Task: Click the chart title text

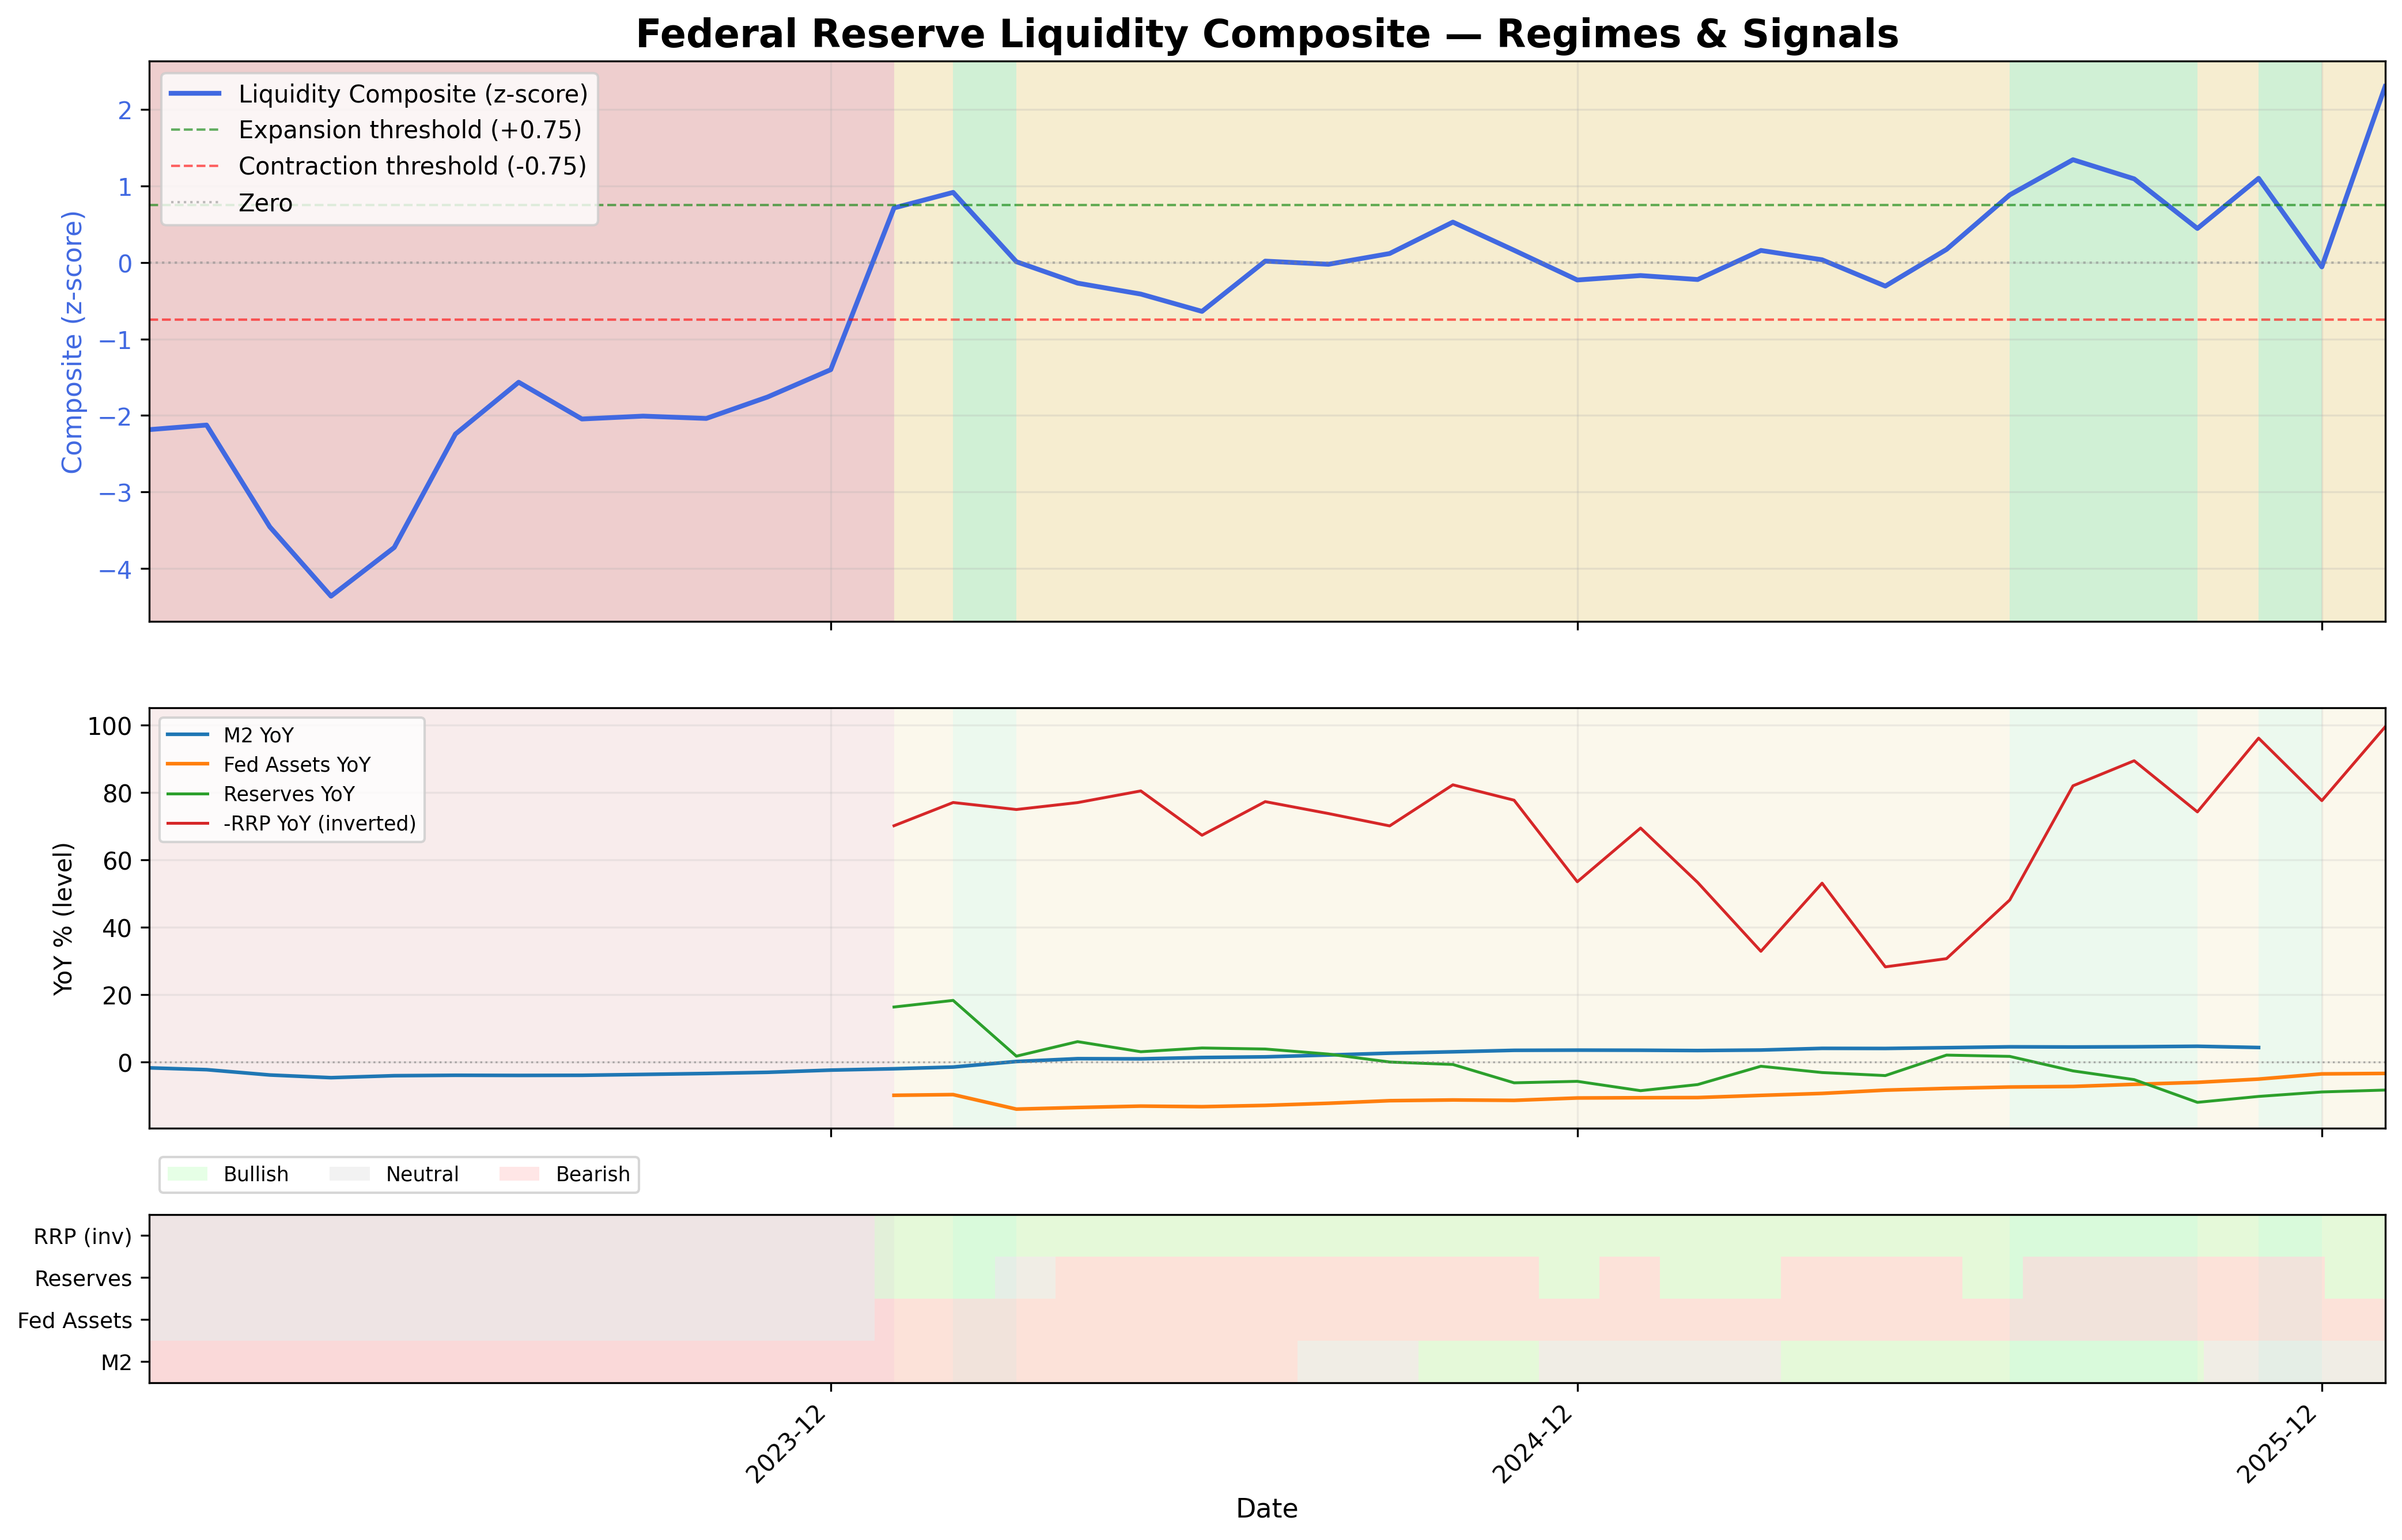Action: coord(1266,34)
